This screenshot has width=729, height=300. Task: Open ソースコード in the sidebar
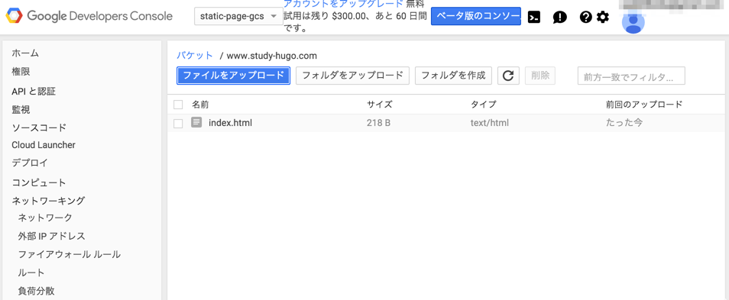coord(39,127)
